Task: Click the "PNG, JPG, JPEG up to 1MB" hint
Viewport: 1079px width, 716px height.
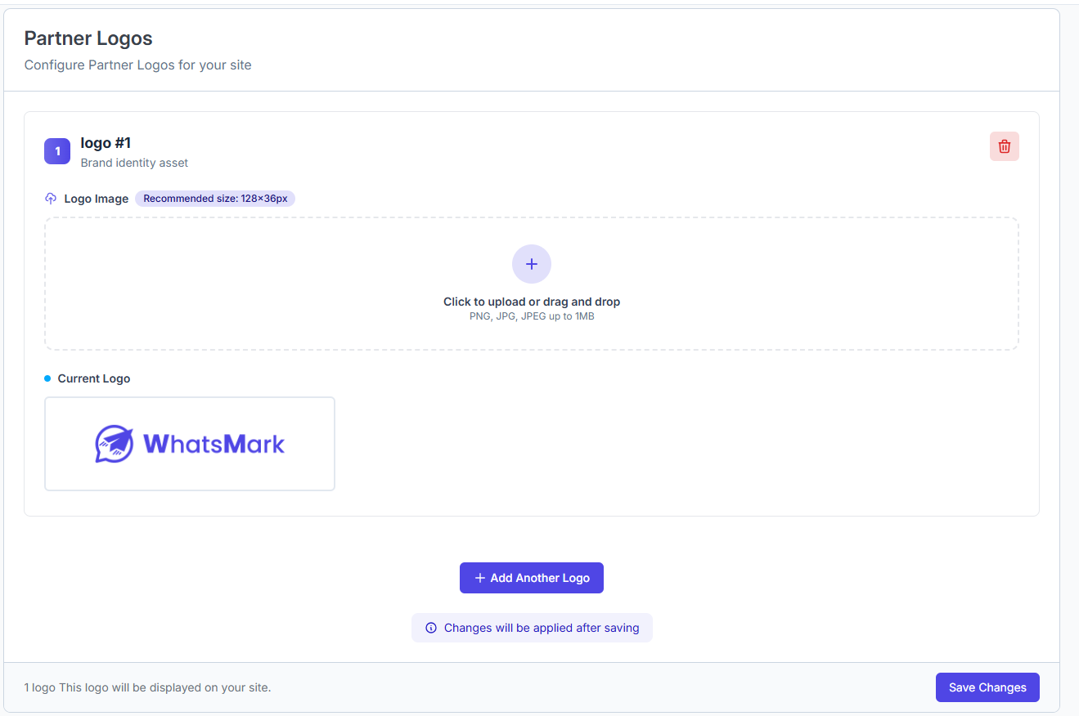Action: tap(532, 316)
